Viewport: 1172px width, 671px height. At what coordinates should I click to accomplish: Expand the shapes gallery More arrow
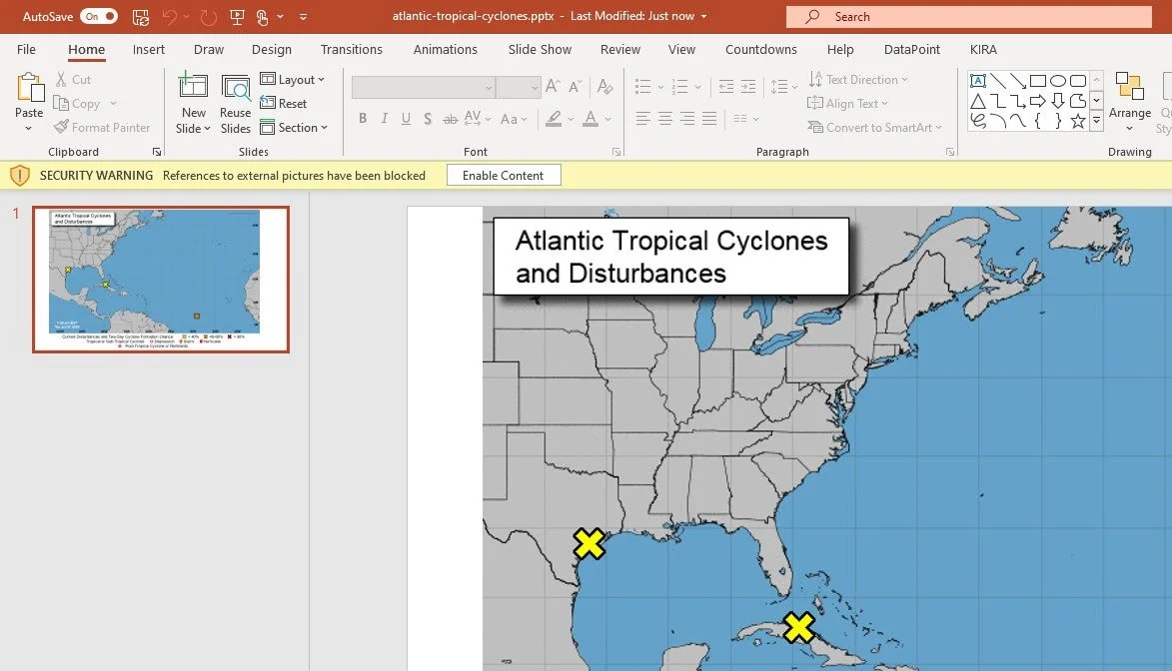pyautogui.click(x=1096, y=120)
